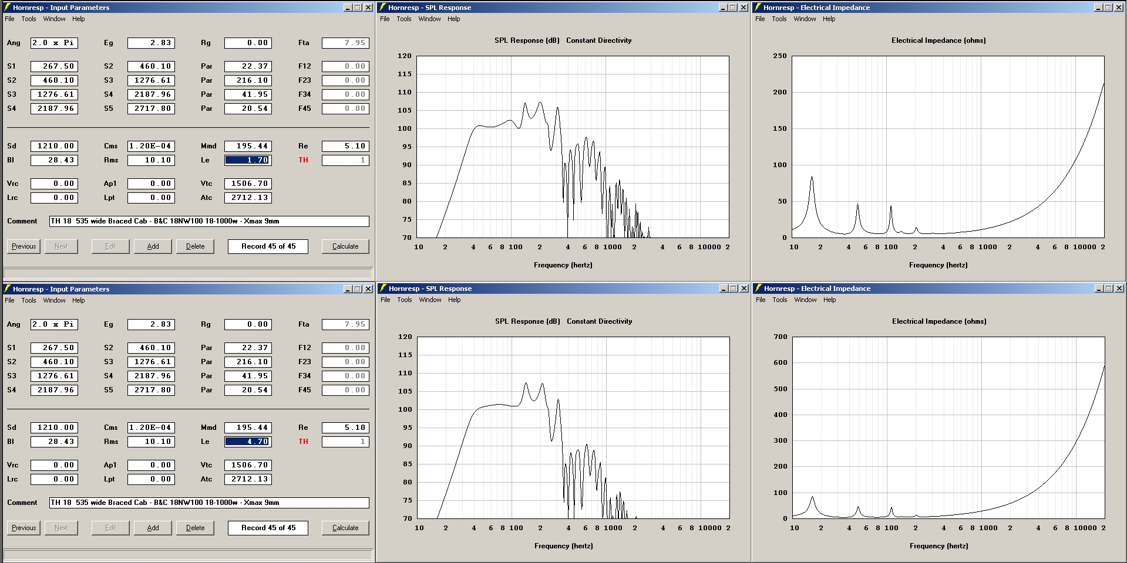The image size is (1127, 563).
Task: Click Mmd field 195.44 in top window
Action: point(248,146)
